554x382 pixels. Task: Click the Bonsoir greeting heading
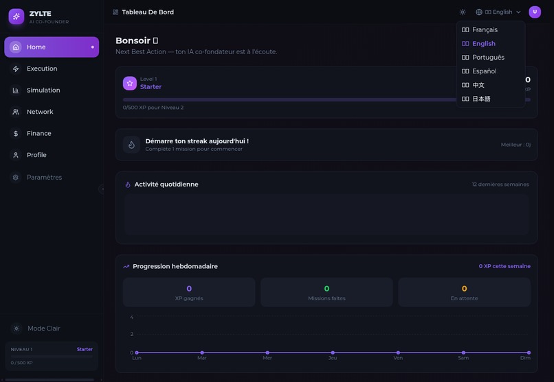coord(137,40)
